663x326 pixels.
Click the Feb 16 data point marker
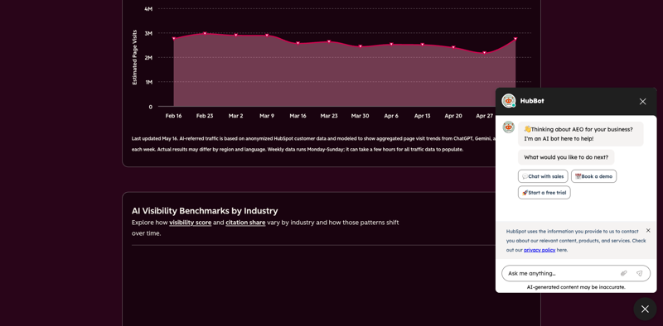(174, 38)
